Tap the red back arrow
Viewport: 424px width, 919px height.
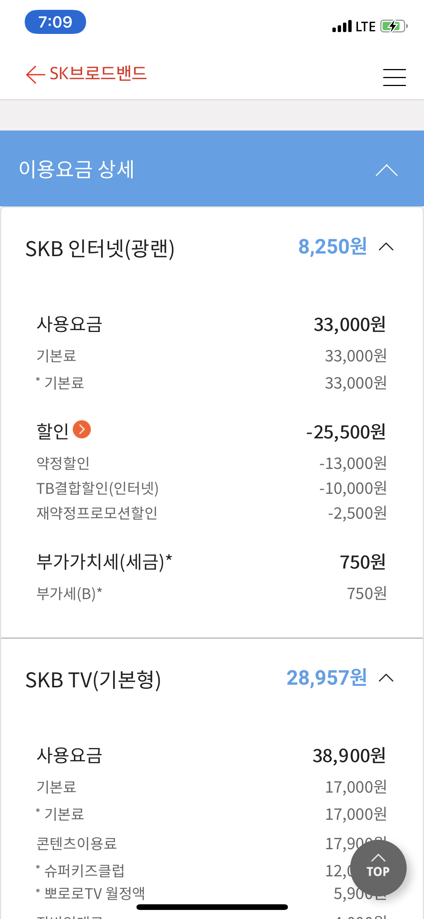[x=35, y=74]
